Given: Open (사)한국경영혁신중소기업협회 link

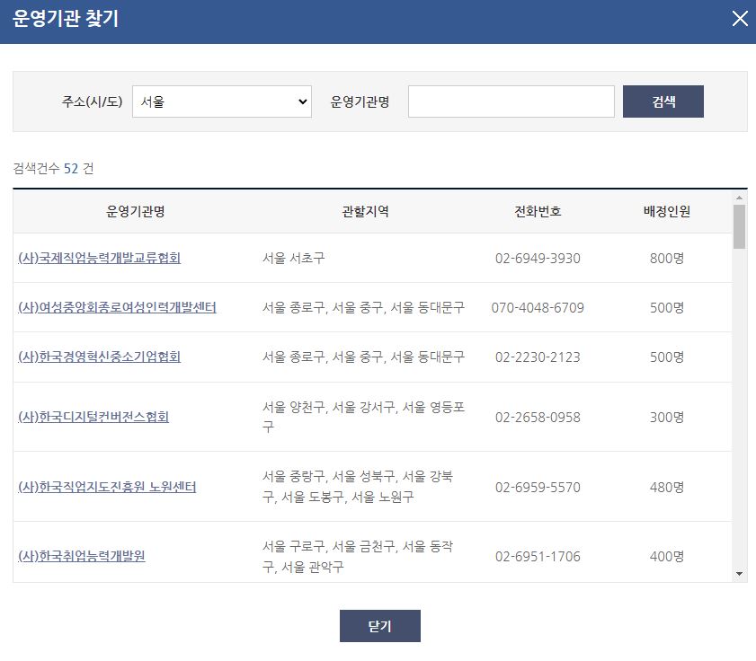Looking at the screenshot, I should (x=99, y=357).
